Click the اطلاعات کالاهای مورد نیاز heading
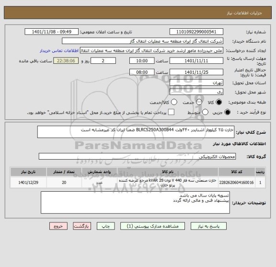Viewport: 276px width, 267px height. 240,144
